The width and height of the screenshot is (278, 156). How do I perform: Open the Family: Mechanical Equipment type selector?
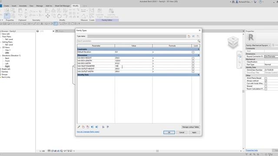[x=258, y=45]
